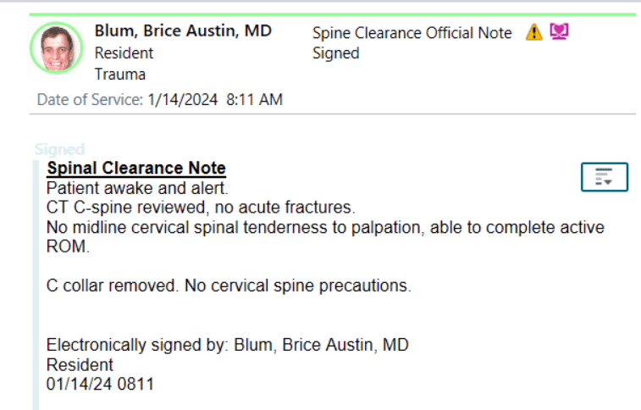Click the 1/14/2024 service date
641x410 pixels.
tap(182, 100)
